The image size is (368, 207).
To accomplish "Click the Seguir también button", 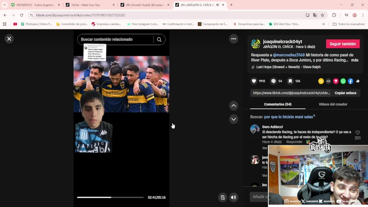I will [343, 44].
